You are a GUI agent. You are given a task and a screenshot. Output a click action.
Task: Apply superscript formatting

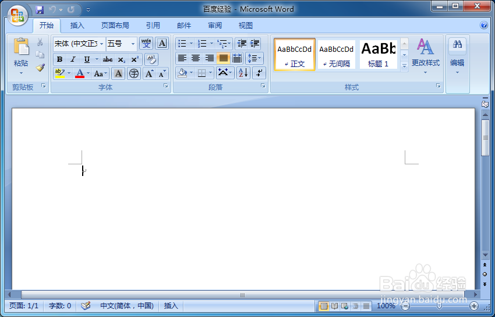point(135,59)
